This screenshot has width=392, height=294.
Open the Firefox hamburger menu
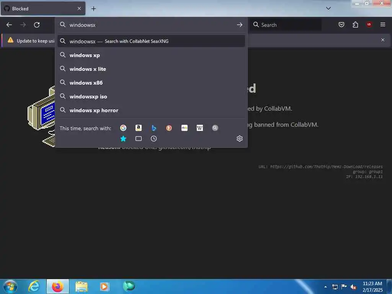point(383,24)
